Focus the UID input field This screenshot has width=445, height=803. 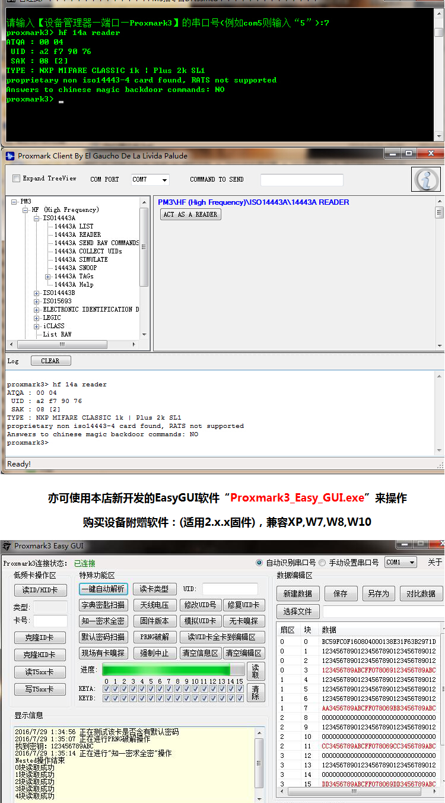(x=230, y=589)
